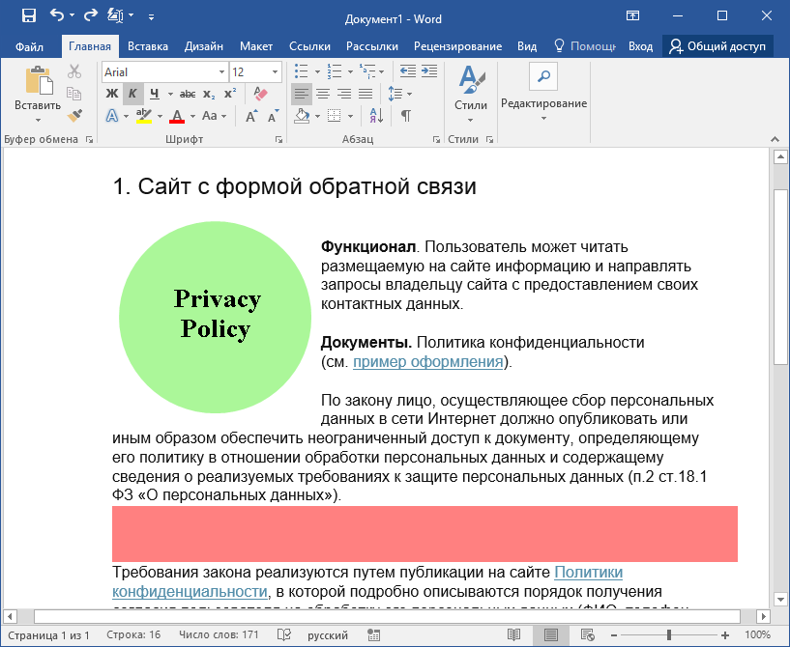Screen dimensions: 790x647
Task: Toggle underline formatting (Ч)
Action: (x=154, y=94)
